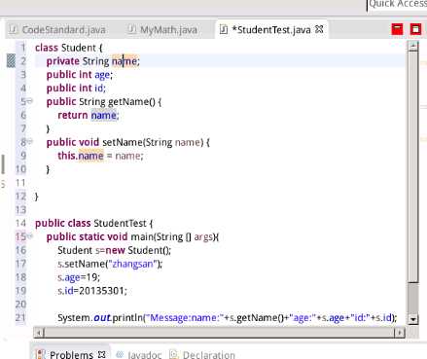
Task: Maximize the editor area
Action: point(415,29)
